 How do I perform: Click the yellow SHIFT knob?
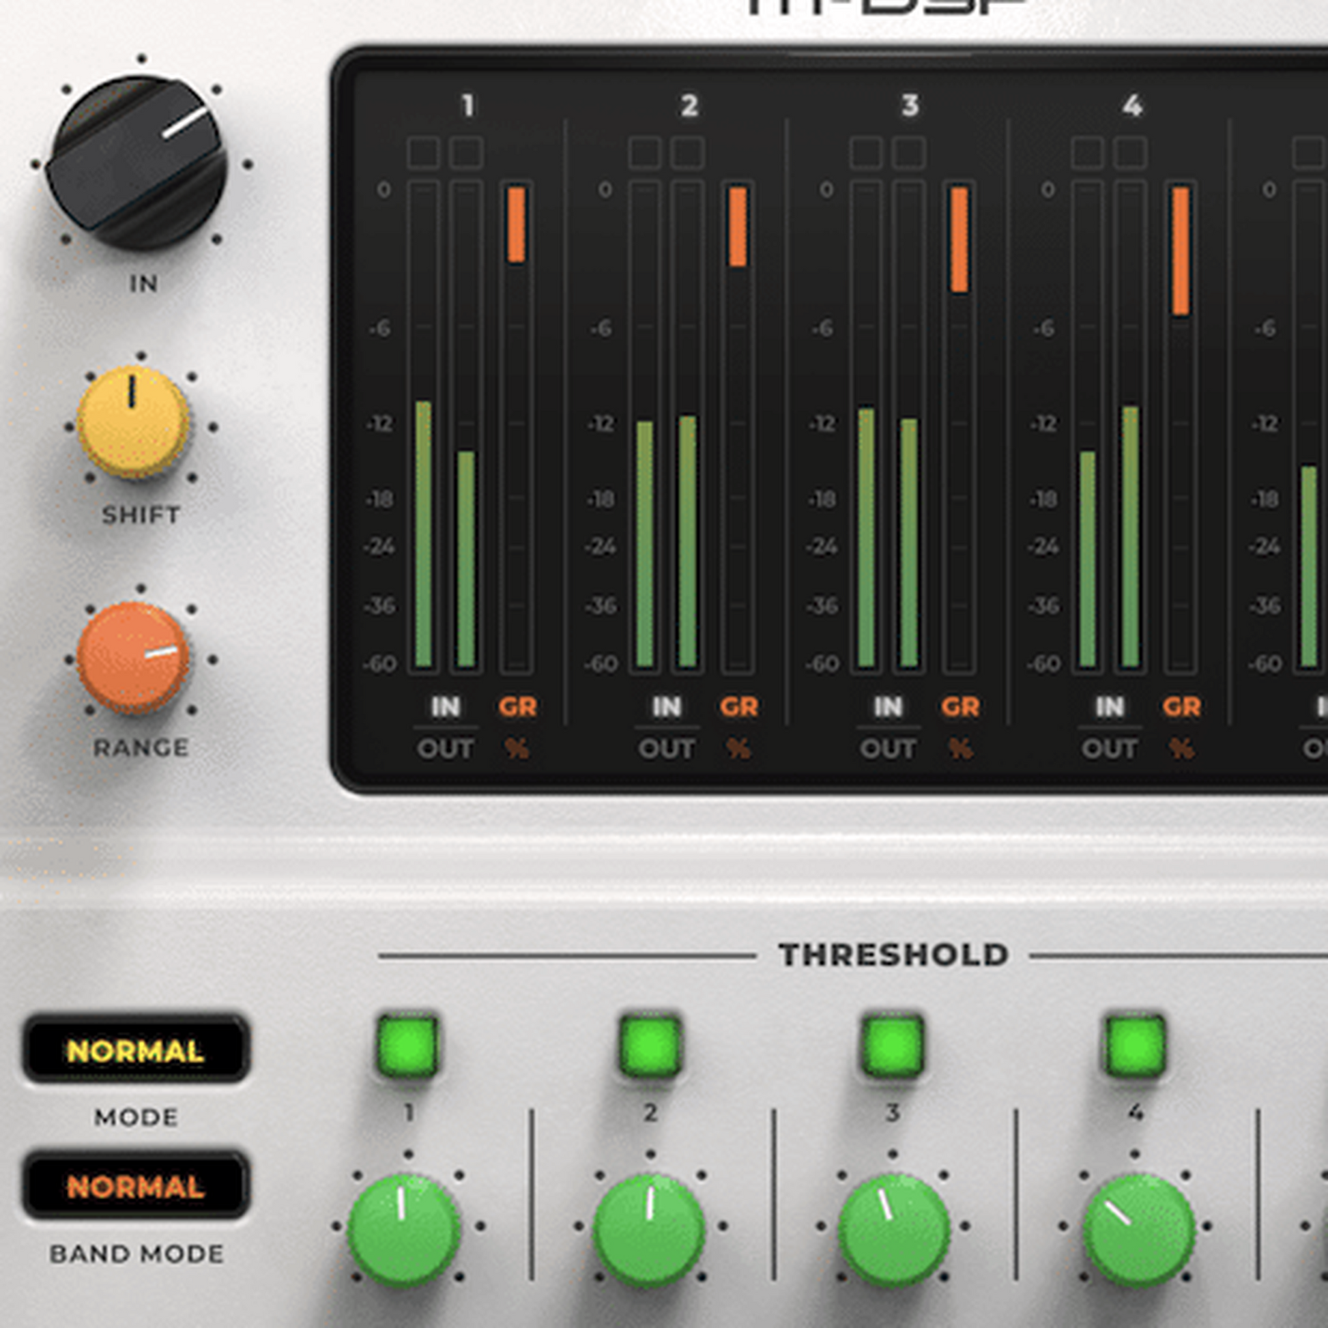(132, 422)
